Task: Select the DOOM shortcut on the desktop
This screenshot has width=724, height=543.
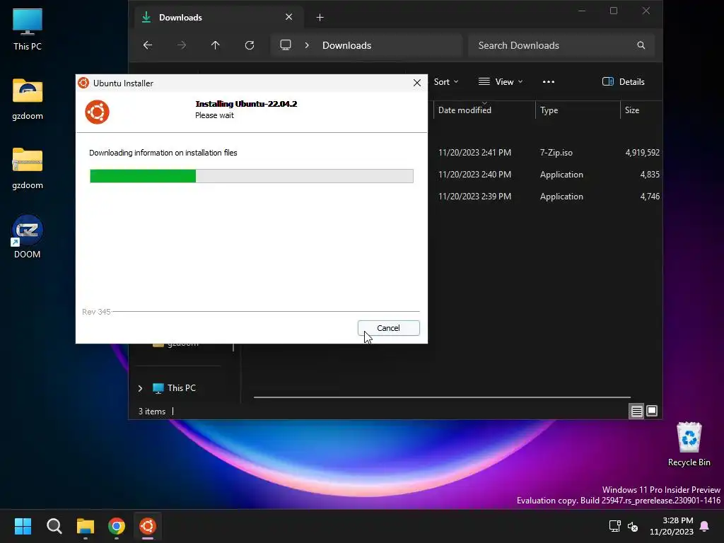Action: 28,236
